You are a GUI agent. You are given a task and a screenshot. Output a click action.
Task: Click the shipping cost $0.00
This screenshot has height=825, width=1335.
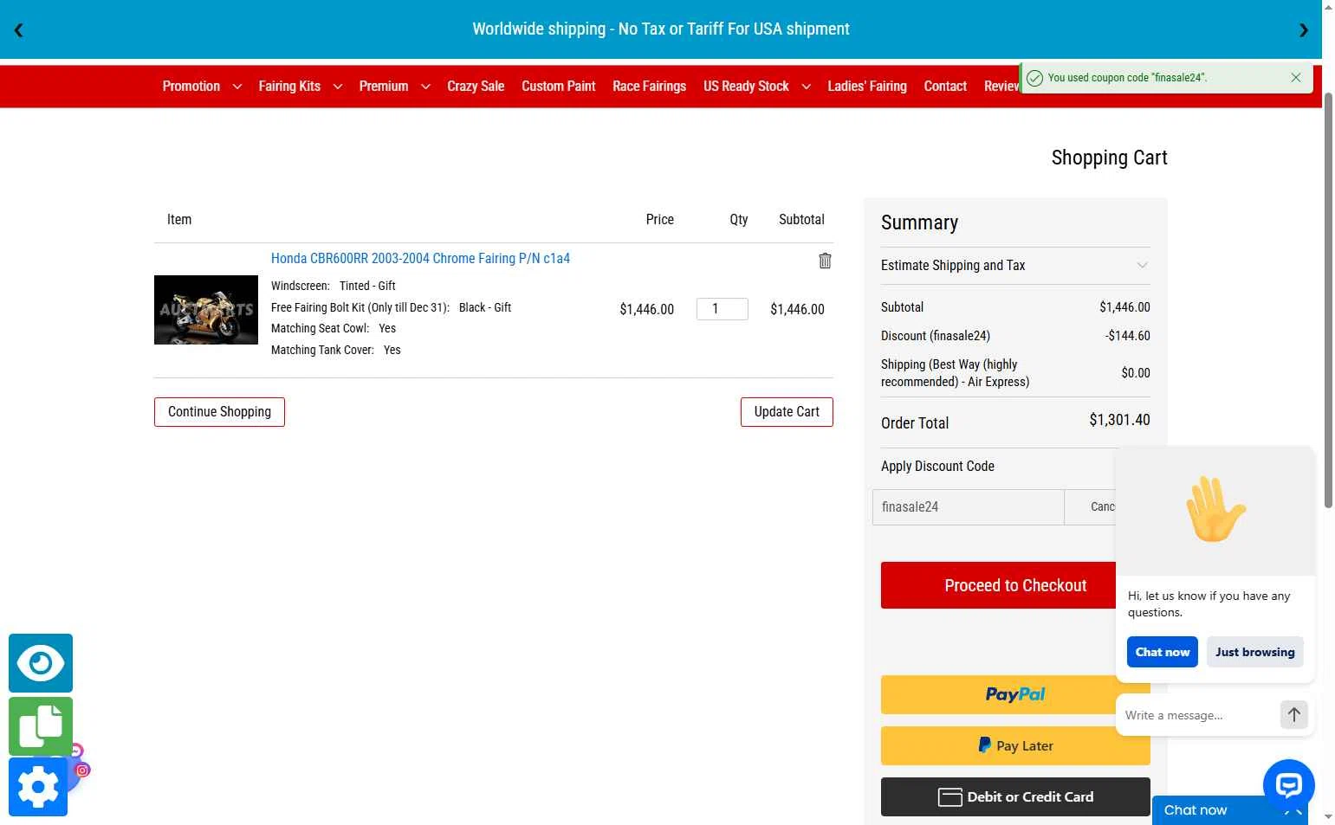(x=1136, y=373)
